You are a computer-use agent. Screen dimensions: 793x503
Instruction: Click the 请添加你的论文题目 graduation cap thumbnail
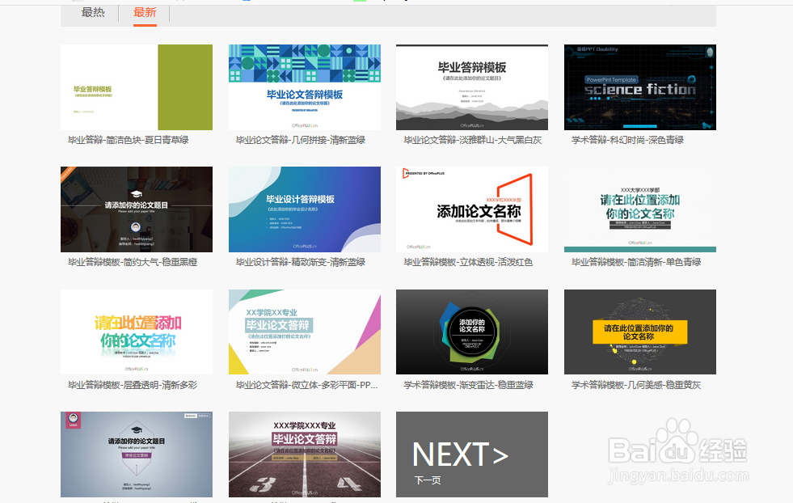(137, 209)
